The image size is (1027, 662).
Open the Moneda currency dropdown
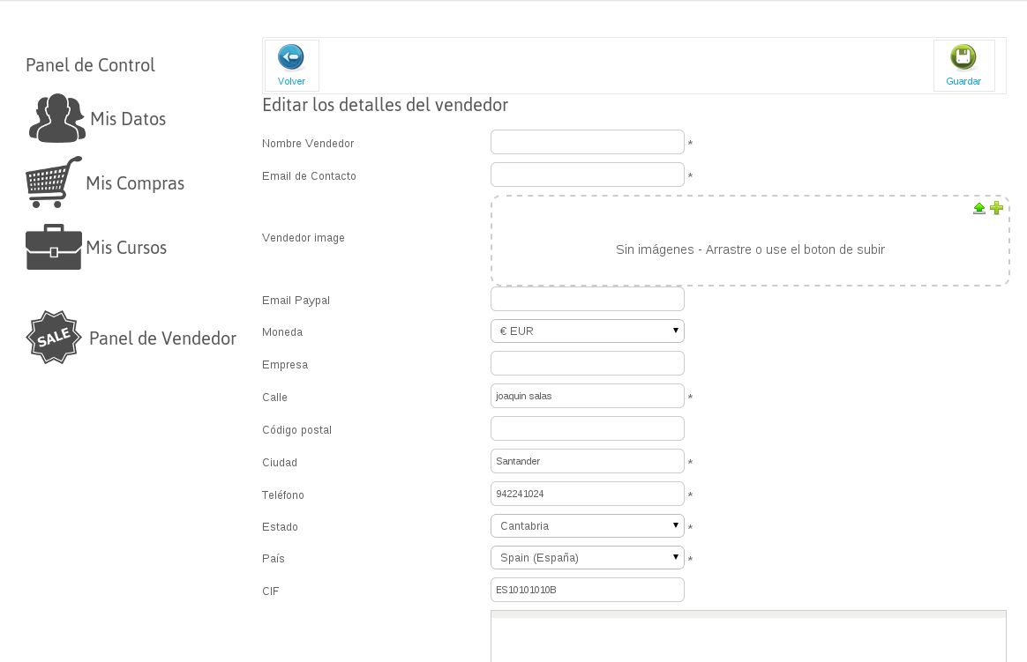588,331
